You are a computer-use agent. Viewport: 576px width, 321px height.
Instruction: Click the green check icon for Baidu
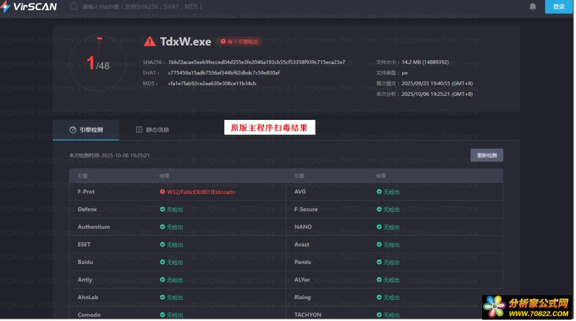click(x=163, y=262)
